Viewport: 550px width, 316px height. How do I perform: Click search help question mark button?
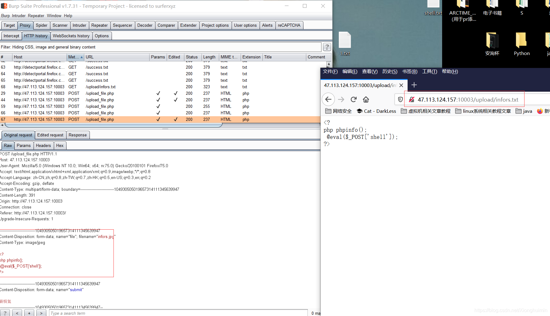click(x=5, y=313)
